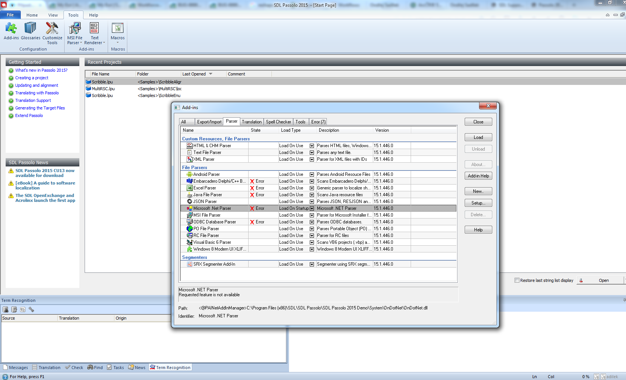This screenshot has height=380, width=626.
Task: Click the Text Renderer ribbon icon
Action: pos(94,28)
